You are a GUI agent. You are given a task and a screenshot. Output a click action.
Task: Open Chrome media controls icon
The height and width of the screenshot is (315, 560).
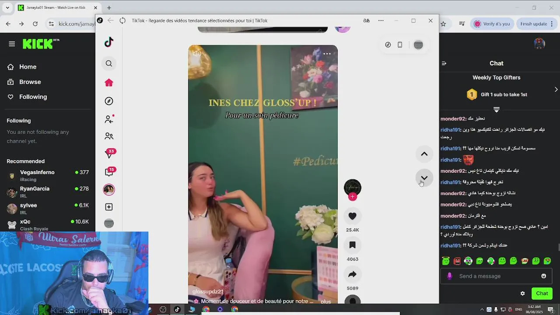point(462,24)
